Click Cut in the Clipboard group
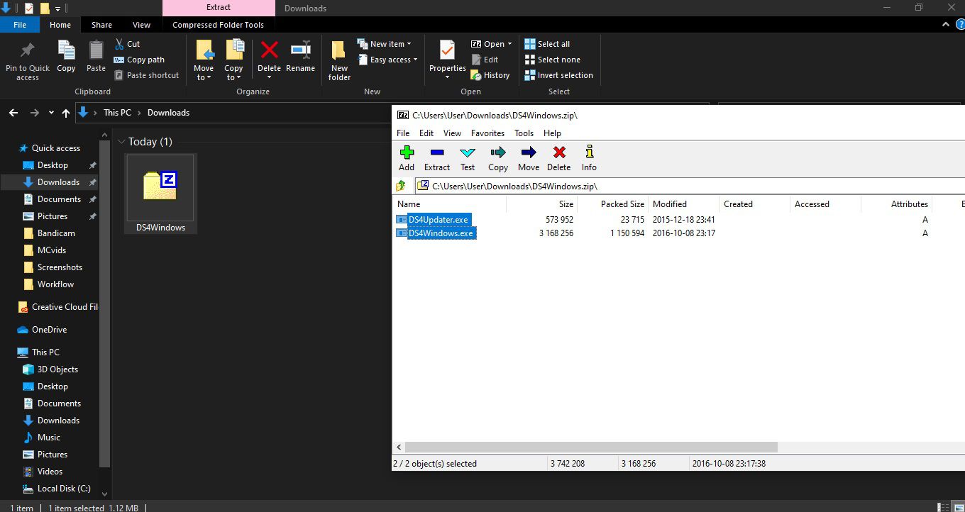The image size is (965, 512). (126, 44)
